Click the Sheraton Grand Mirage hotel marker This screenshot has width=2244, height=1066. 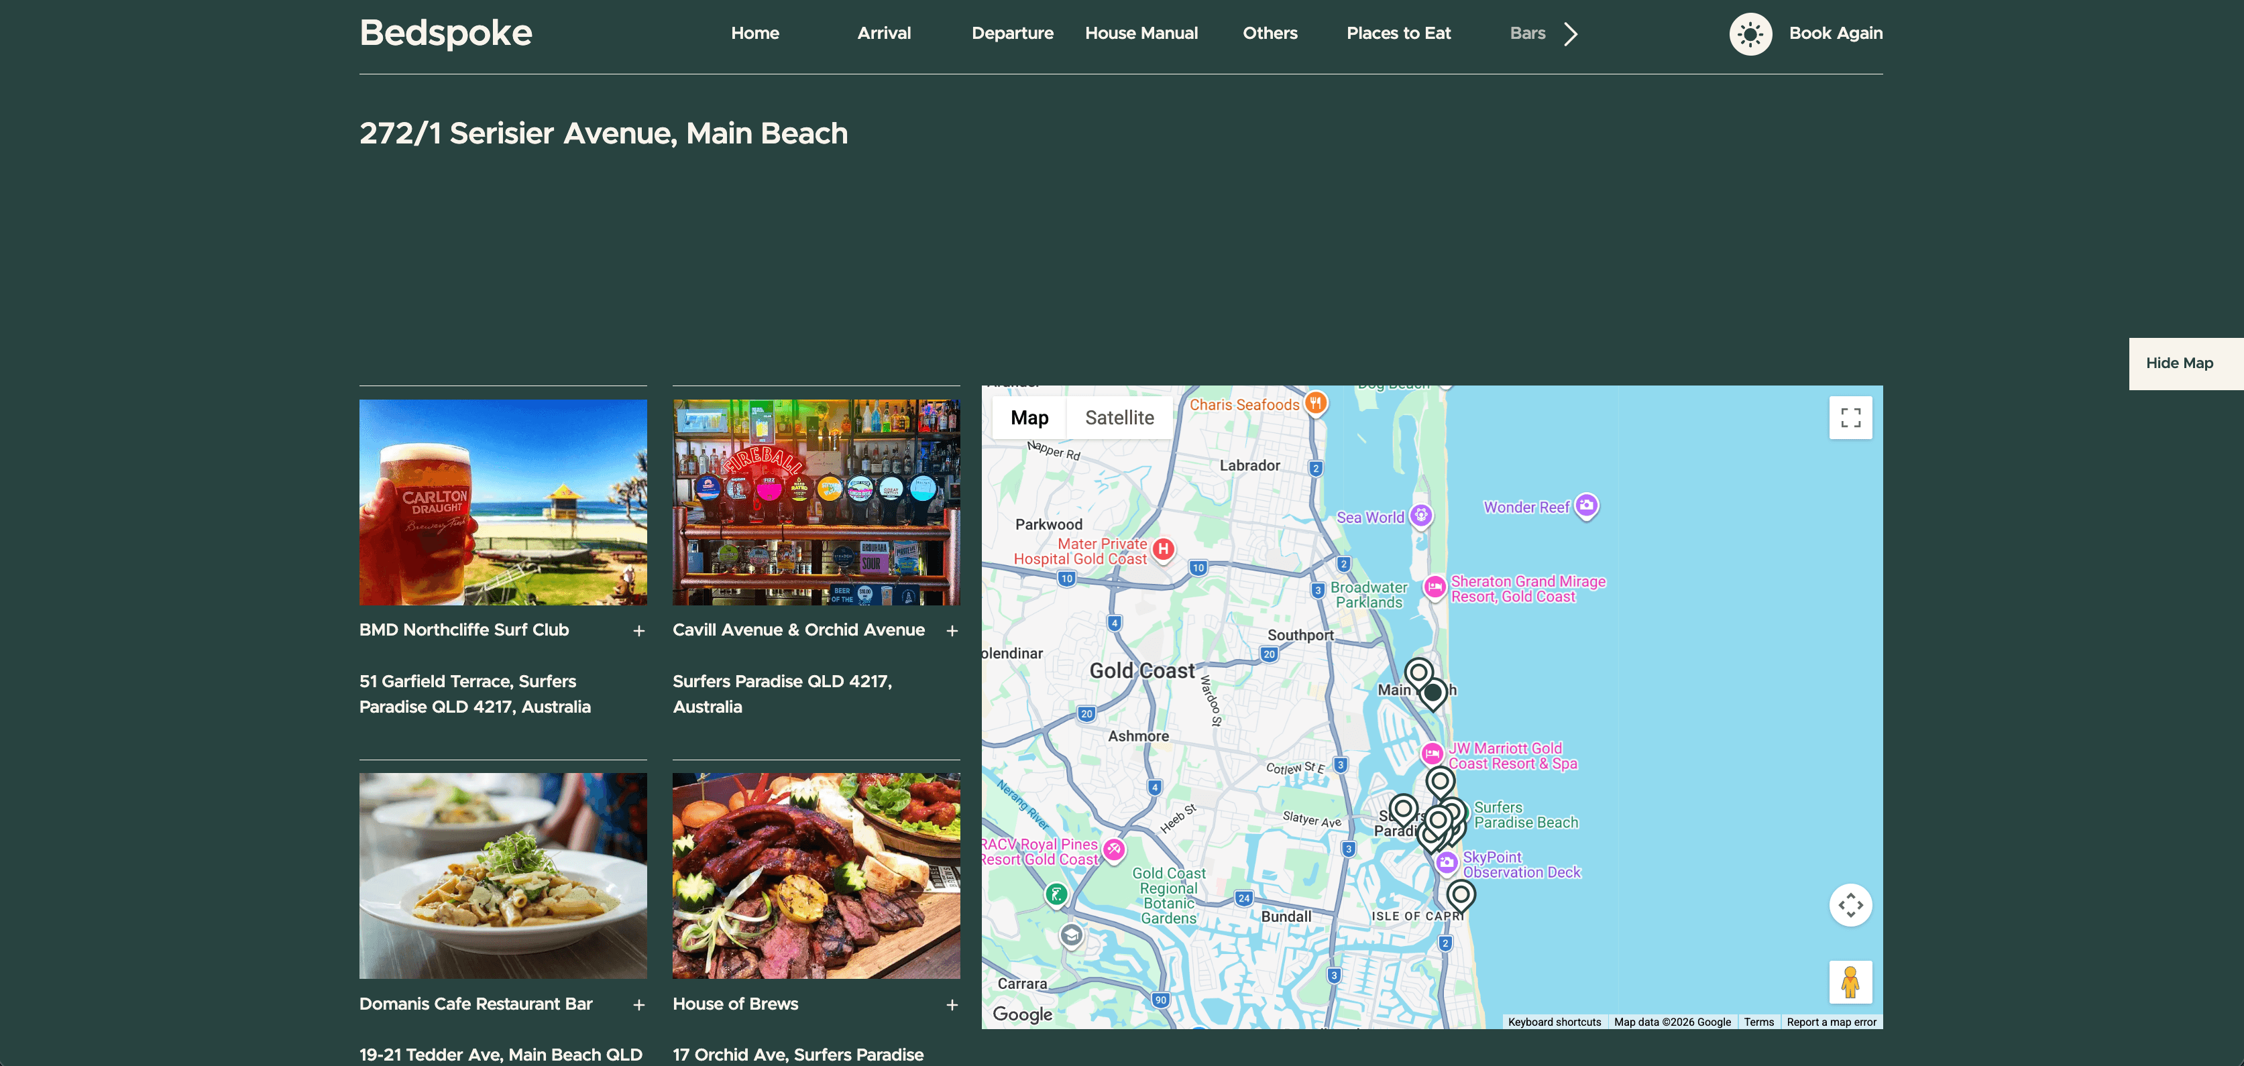1434,588
